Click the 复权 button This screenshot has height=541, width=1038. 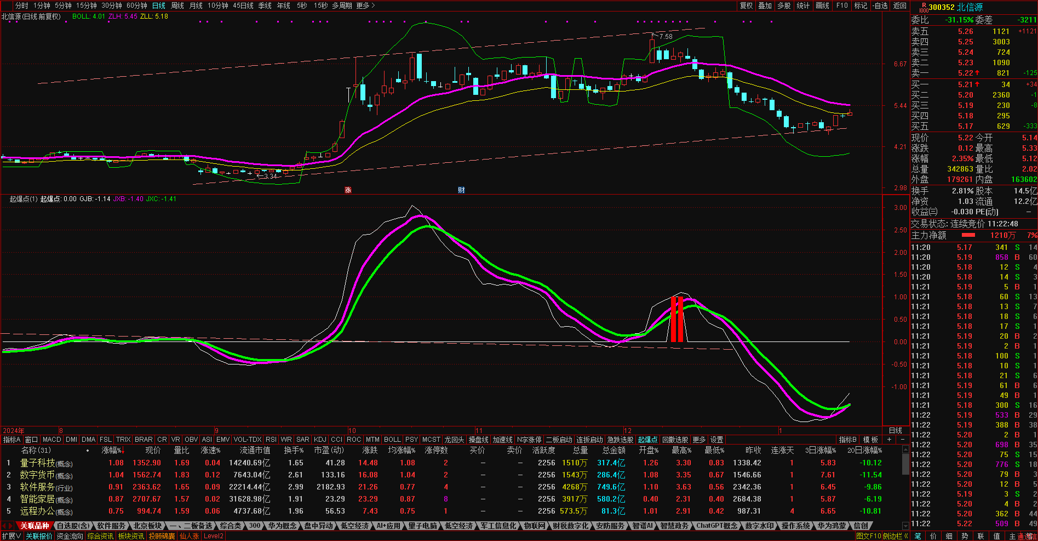click(x=747, y=5)
